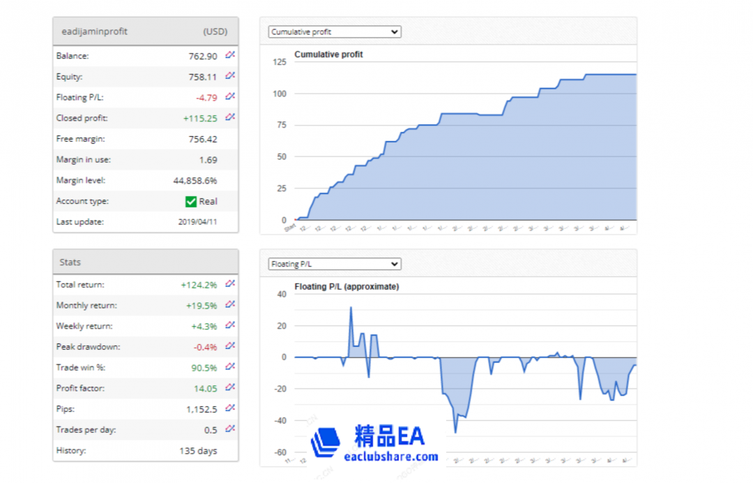Open the Balance chart icon
The height and width of the screenshot is (483, 753).
click(230, 55)
